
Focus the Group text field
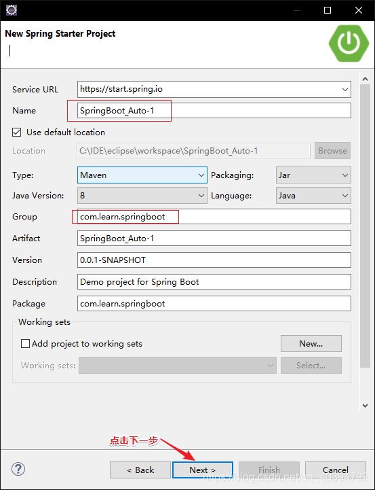coord(214,217)
